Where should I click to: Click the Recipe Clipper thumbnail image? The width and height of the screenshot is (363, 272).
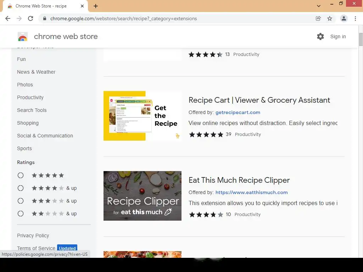click(x=143, y=195)
